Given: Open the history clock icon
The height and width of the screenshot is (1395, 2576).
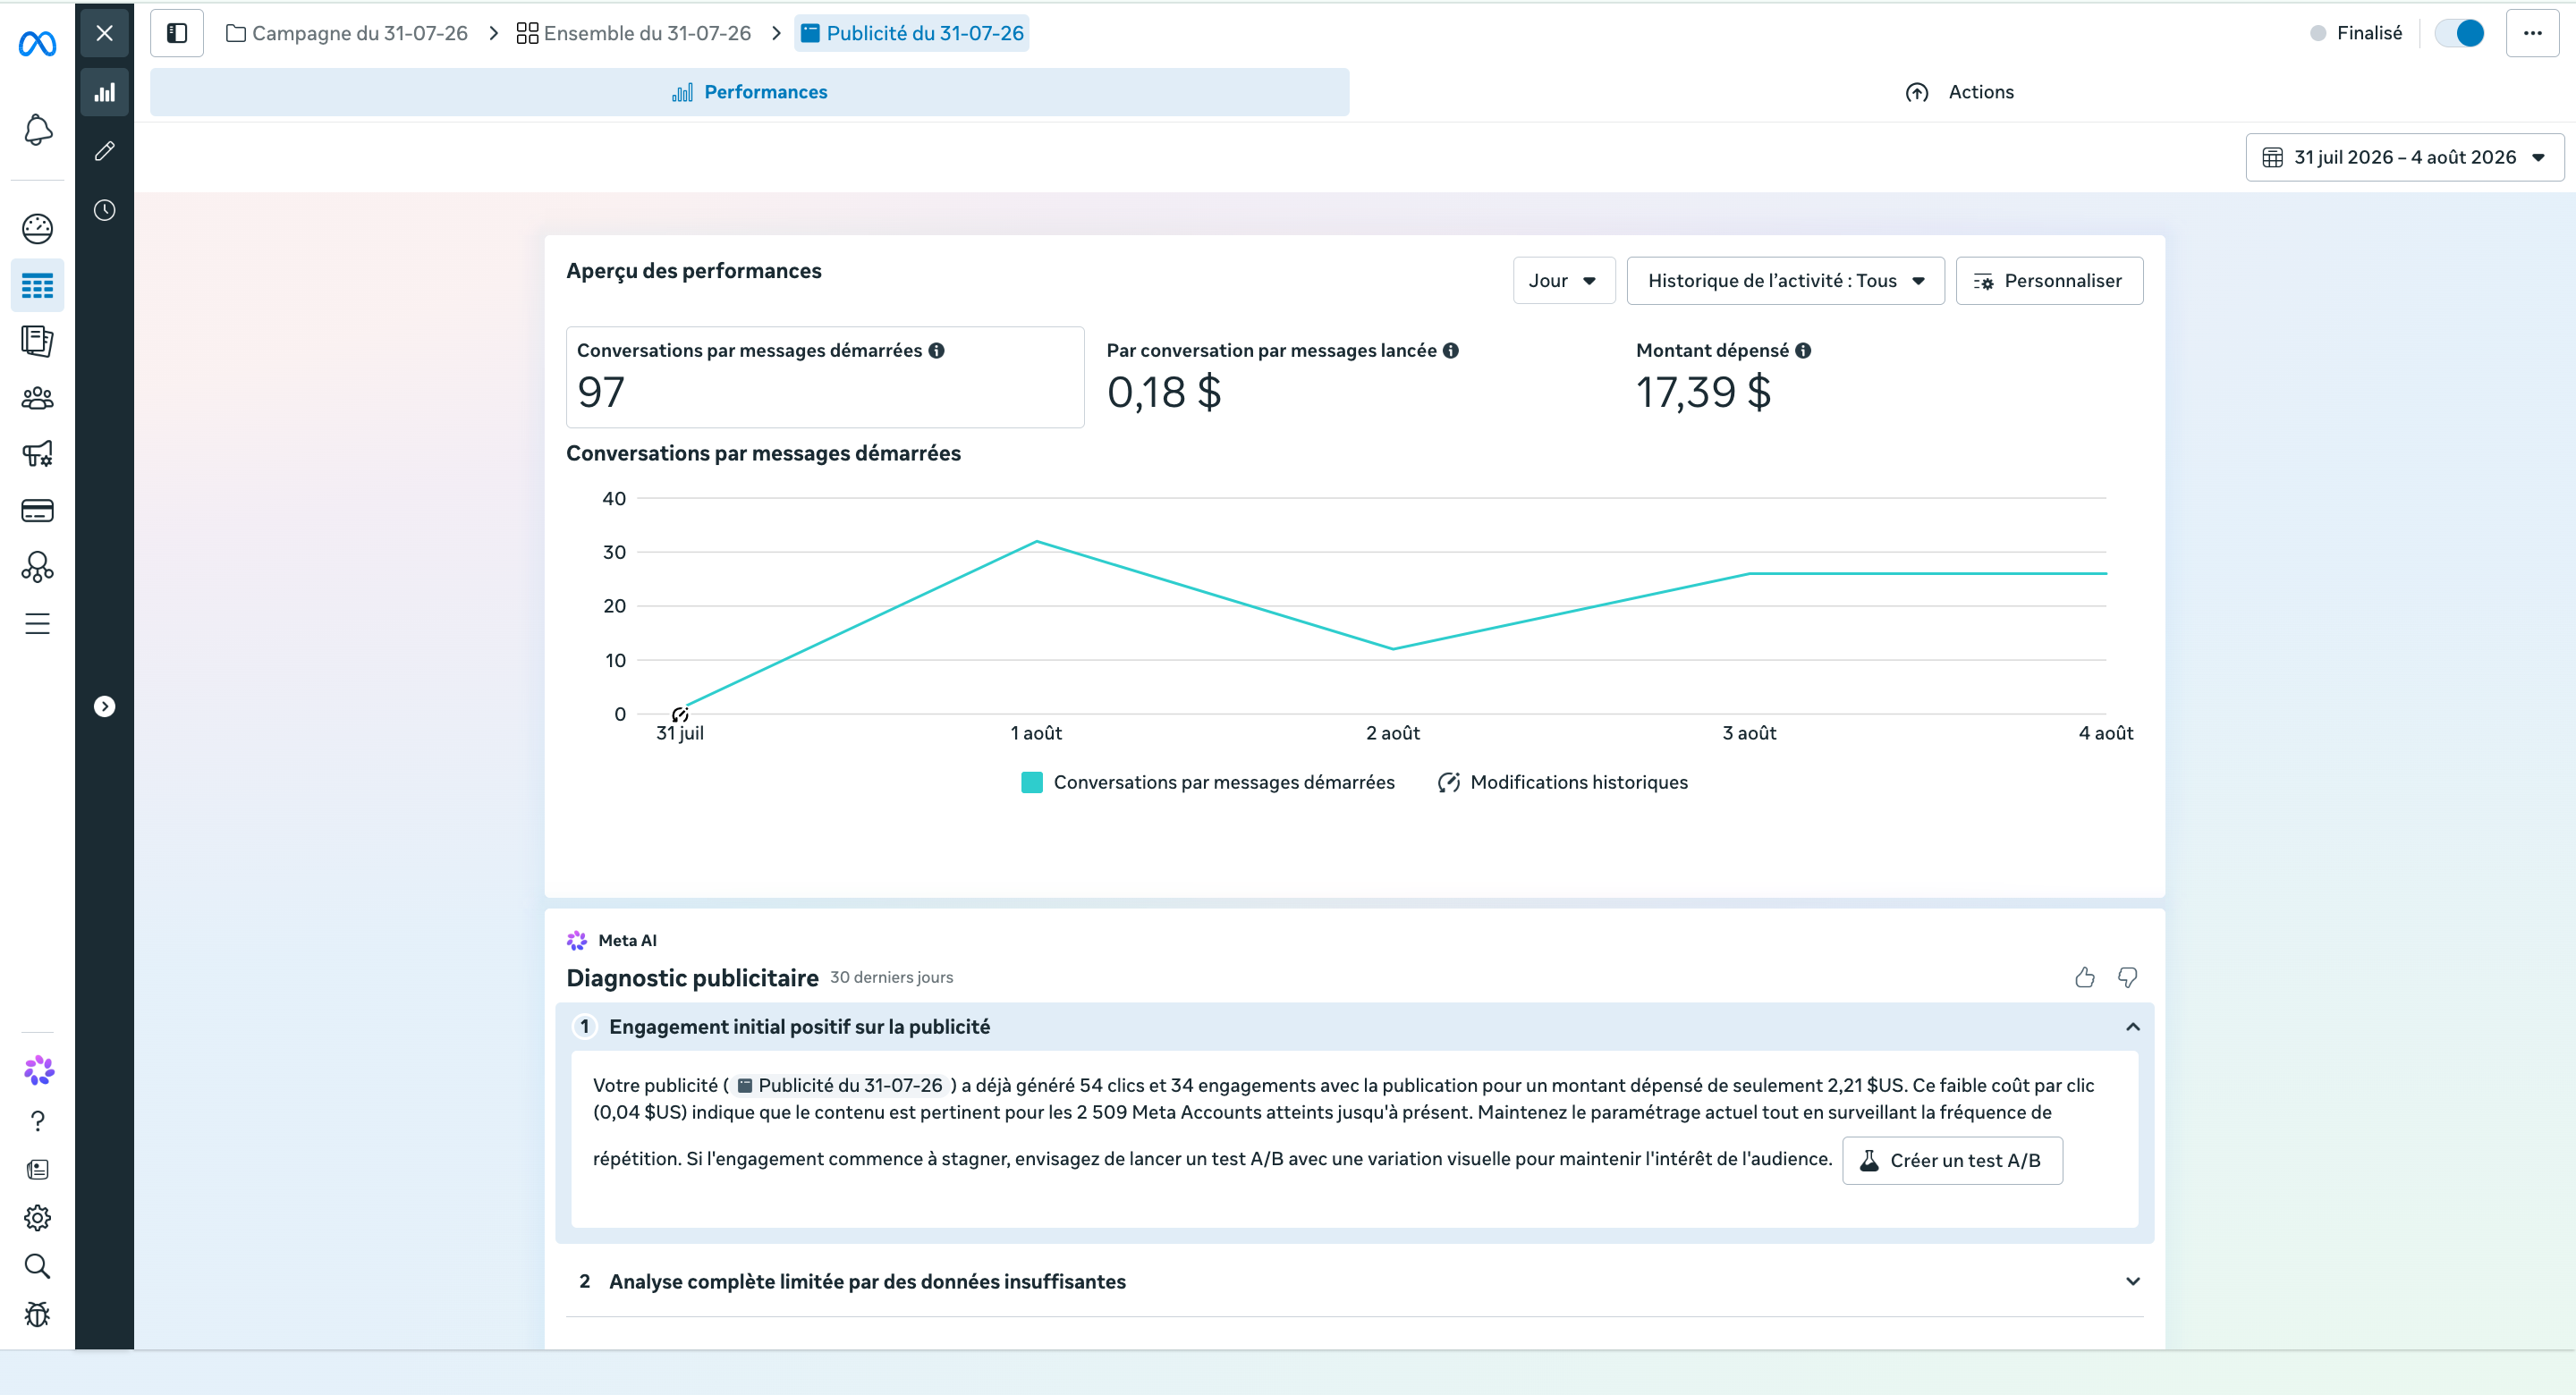Looking at the screenshot, I should tap(104, 210).
